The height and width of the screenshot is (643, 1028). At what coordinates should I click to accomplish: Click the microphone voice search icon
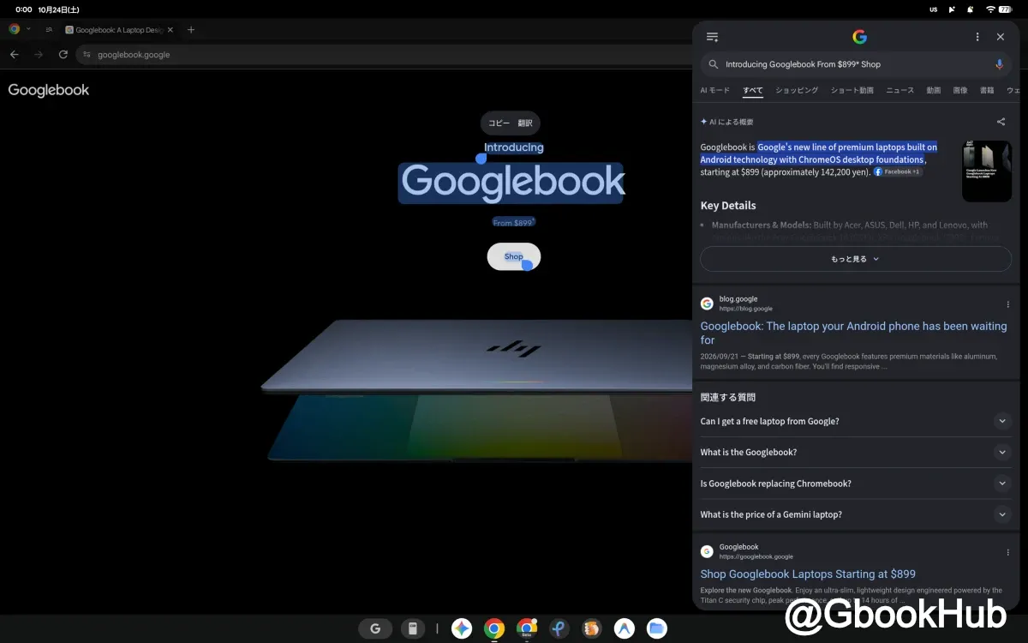pos(999,64)
